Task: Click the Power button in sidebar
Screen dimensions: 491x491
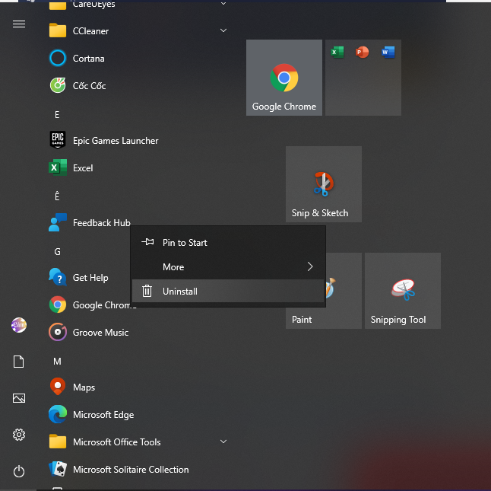Action: point(19,471)
